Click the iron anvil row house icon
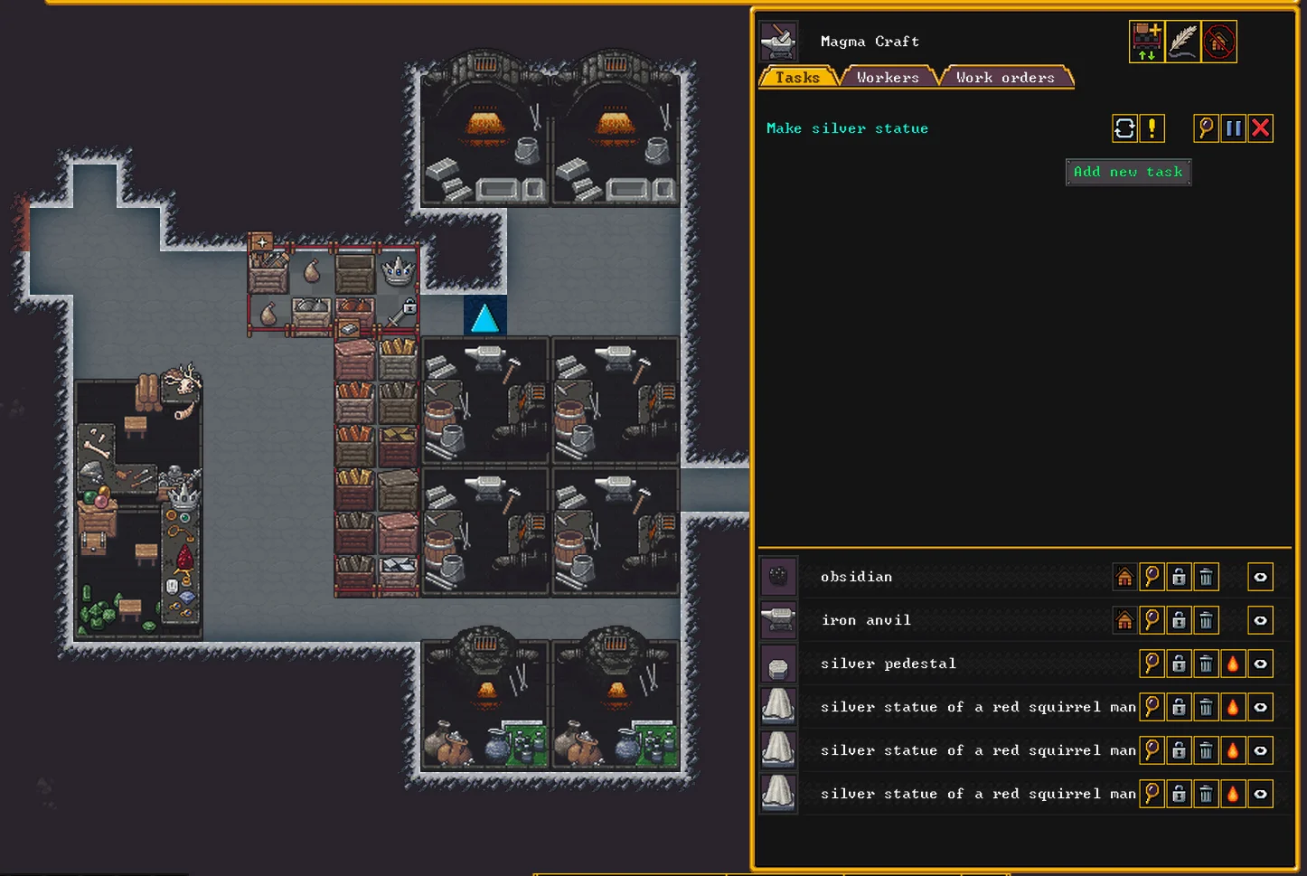1307x876 pixels. click(x=1124, y=620)
